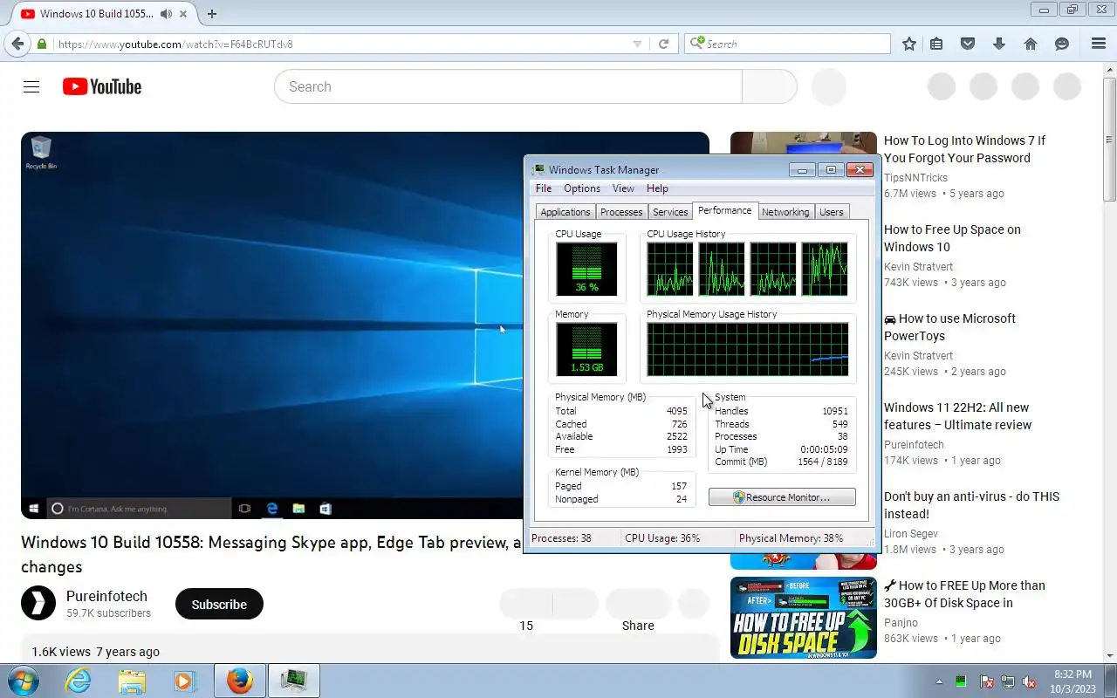
Task: Reload the page with the refresh icon
Action: tap(663, 44)
